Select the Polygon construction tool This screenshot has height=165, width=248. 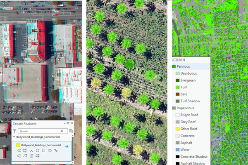(19, 151)
